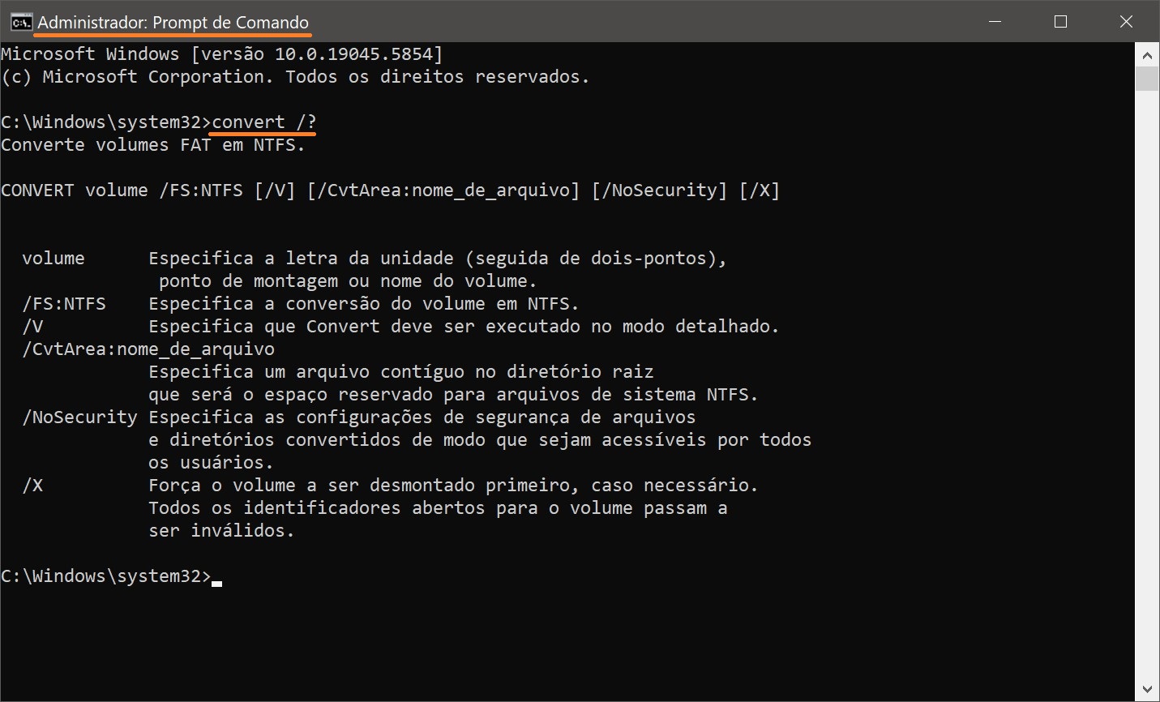The height and width of the screenshot is (702, 1160).
Task: Click the vertical scrollbar thumb
Action: tap(1147, 79)
